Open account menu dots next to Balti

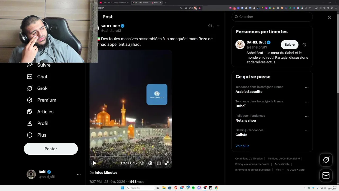pyautogui.click(x=79, y=174)
